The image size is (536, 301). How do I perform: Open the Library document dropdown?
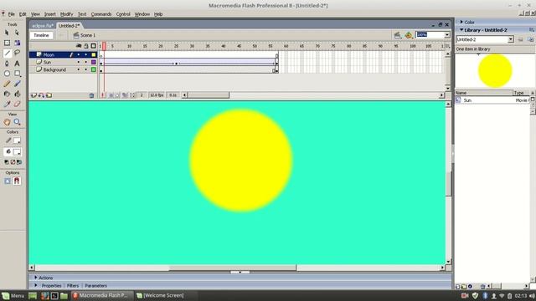pyautogui.click(x=511, y=39)
